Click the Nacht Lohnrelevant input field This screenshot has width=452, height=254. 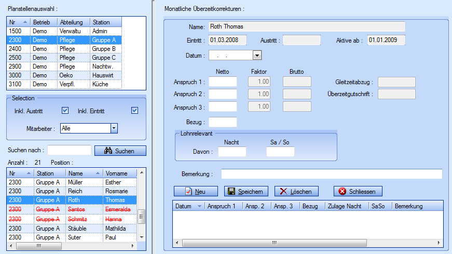pyautogui.click(x=232, y=152)
